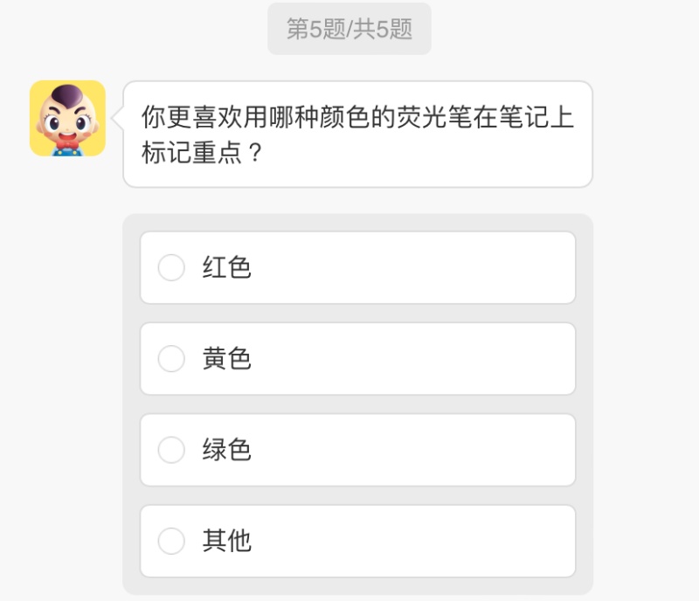Click the cartoon character avatar icon
The height and width of the screenshot is (601, 699).
point(67,119)
